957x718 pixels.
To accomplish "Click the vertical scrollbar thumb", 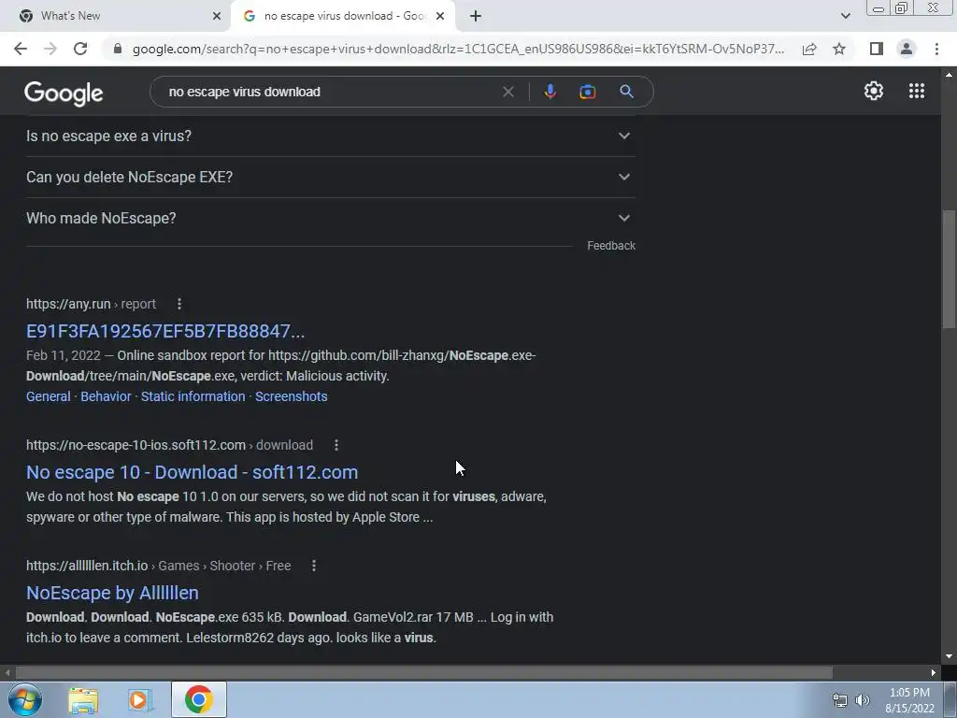I will click(x=949, y=270).
